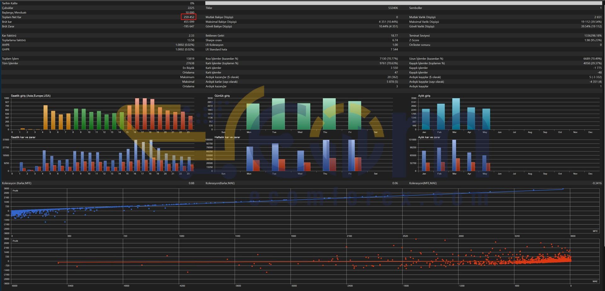The height and width of the screenshot is (291, 605).
Task: Click the 'Beklenen Getiri' value '18.77'
Action: (x=394, y=36)
